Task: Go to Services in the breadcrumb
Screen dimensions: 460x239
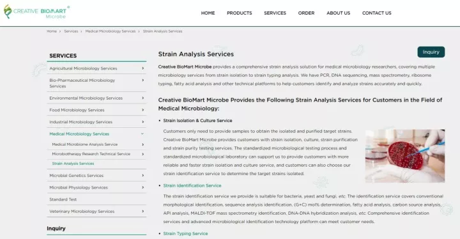Action: tap(71, 31)
